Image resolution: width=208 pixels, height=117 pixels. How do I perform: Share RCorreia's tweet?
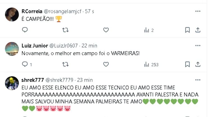[x=198, y=30]
